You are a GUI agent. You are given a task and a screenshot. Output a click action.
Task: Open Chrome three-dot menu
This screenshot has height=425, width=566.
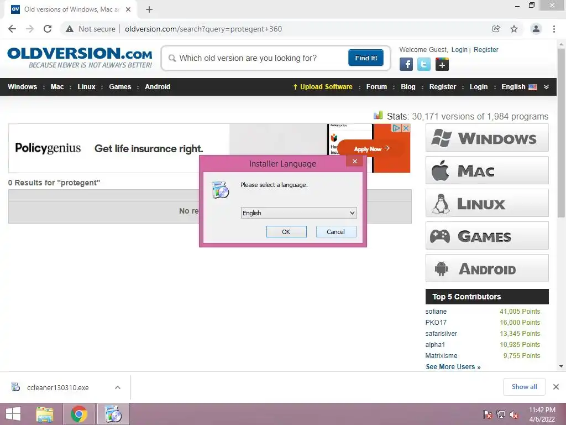point(554,29)
